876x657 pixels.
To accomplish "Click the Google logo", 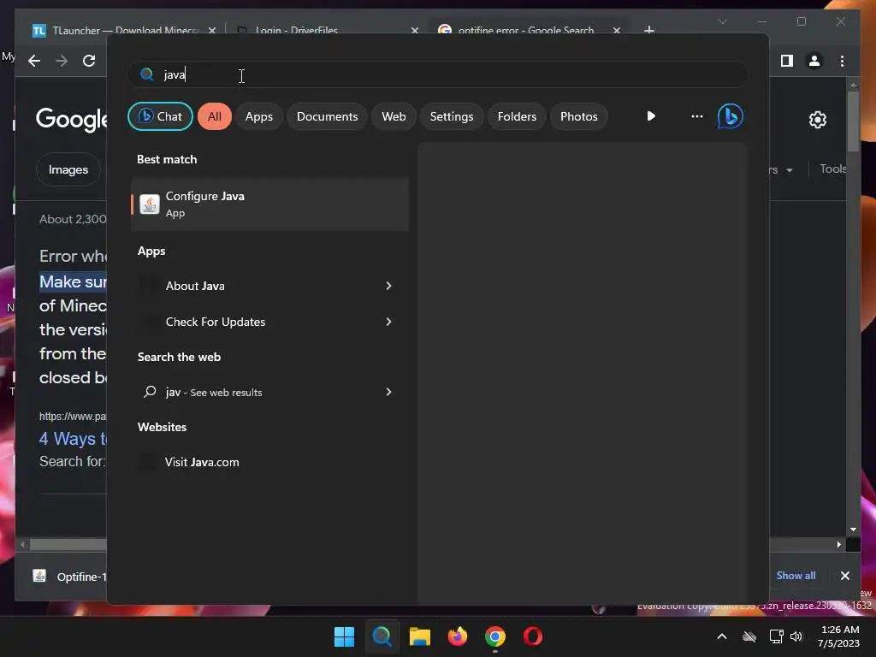I will pos(72,119).
